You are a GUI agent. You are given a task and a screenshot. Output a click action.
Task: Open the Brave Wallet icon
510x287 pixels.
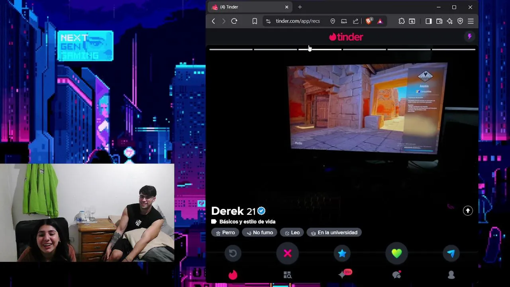(x=439, y=21)
